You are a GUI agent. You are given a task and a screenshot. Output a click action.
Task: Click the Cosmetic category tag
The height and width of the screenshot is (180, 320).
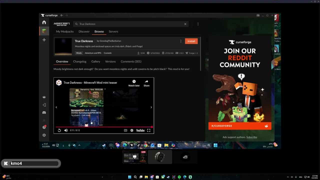tap(108, 53)
